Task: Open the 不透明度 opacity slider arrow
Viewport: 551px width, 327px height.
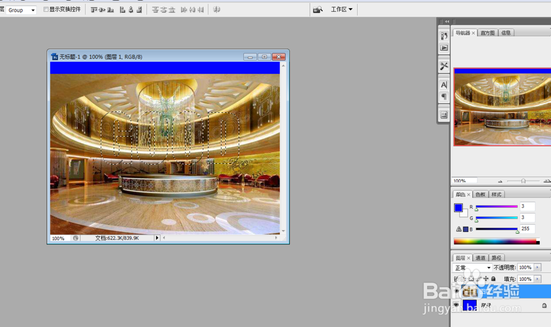Action: click(537, 268)
